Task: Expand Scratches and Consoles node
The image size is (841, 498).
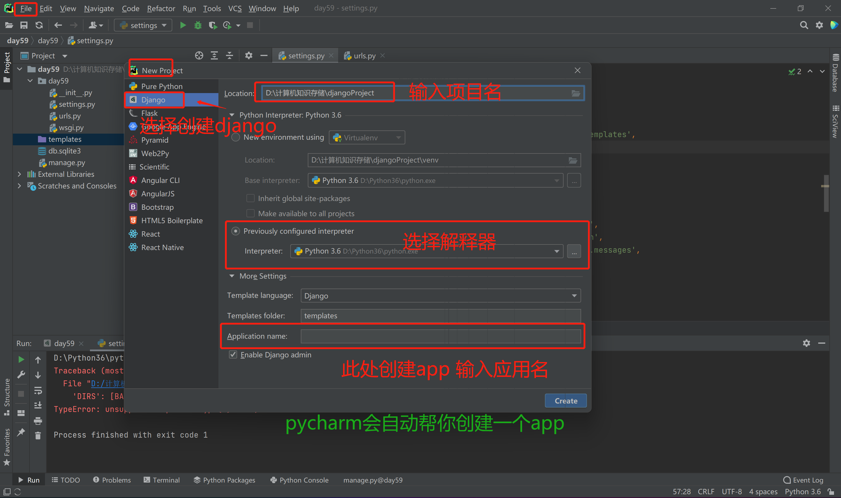Action: tap(20, 186)
